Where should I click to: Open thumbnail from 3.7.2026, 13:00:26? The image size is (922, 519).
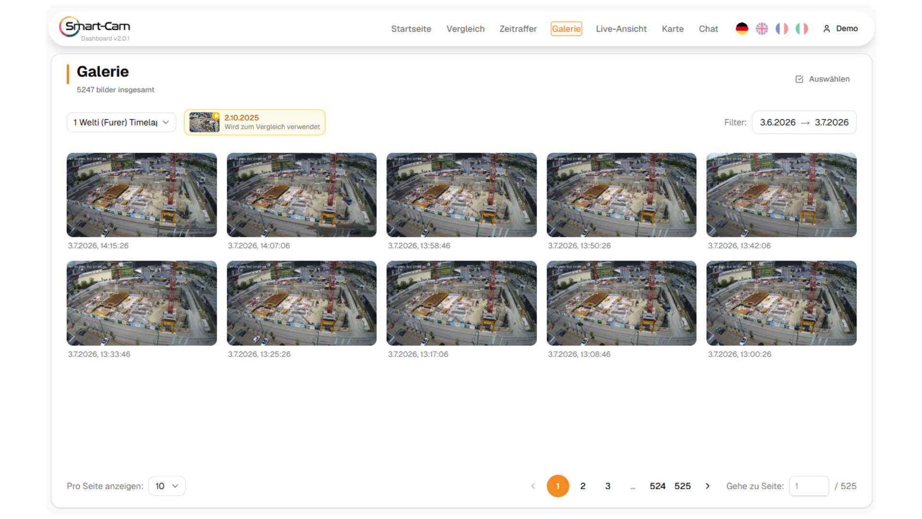781,303
